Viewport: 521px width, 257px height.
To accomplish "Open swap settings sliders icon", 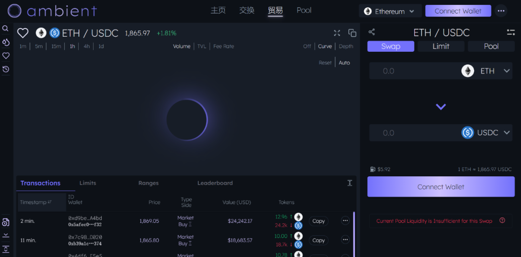I will pyautogui.click(x=511, y=32).
